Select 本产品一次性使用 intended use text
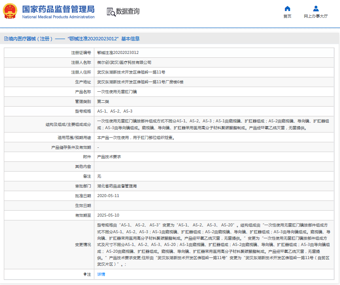Viewport: 340px width, 285px height. (136, 138)
